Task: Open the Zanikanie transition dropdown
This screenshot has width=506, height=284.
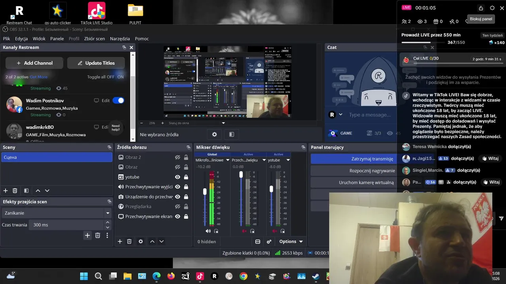Action: [x=108, y=213]
